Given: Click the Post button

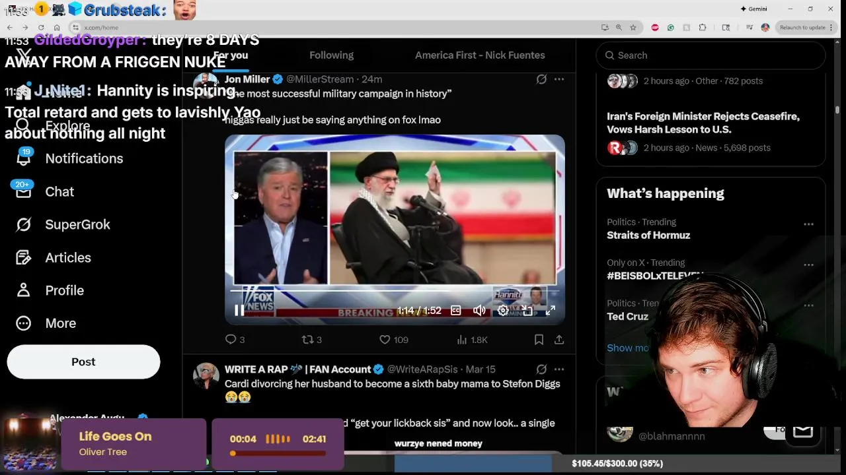Looking at the screenshot, I should point(83,362).
